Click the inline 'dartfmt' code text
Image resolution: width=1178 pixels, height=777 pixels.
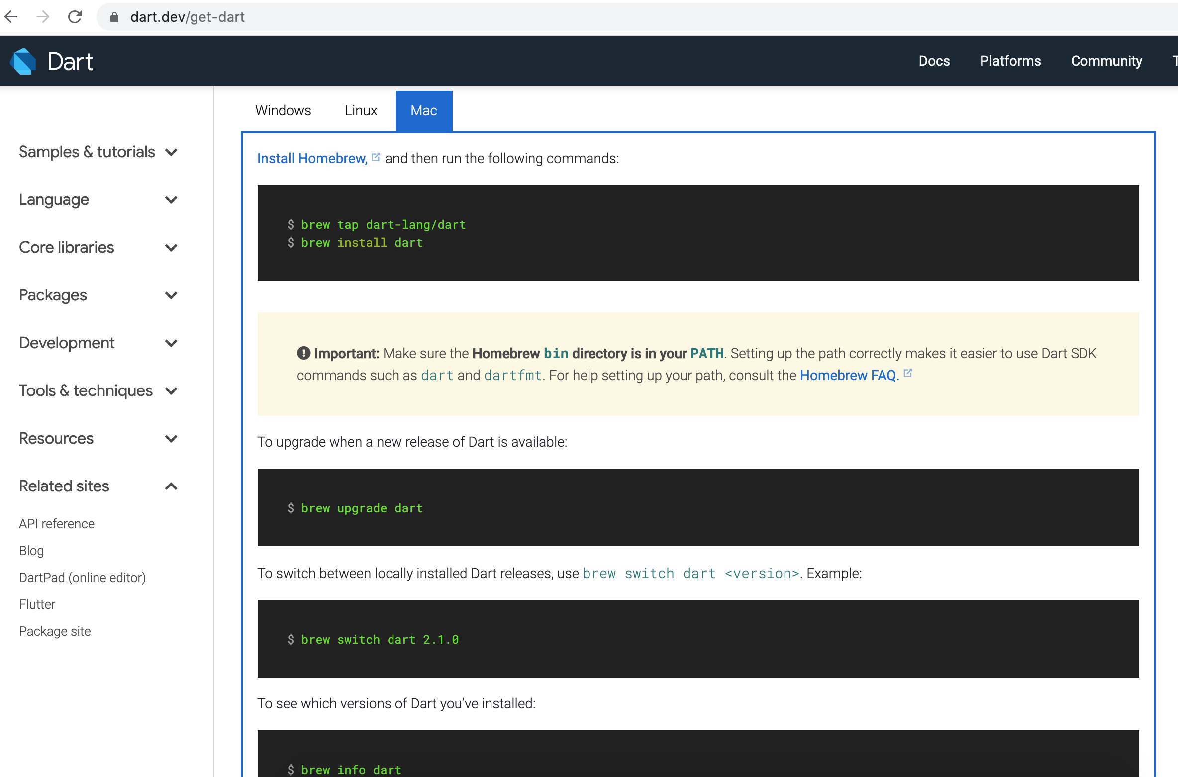513,376
